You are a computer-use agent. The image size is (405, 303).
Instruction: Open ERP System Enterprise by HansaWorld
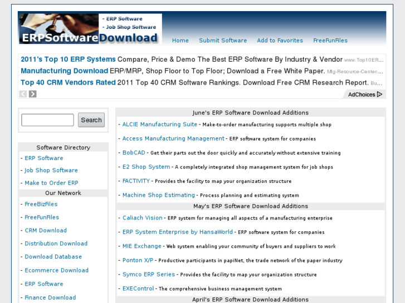[178, 232]
